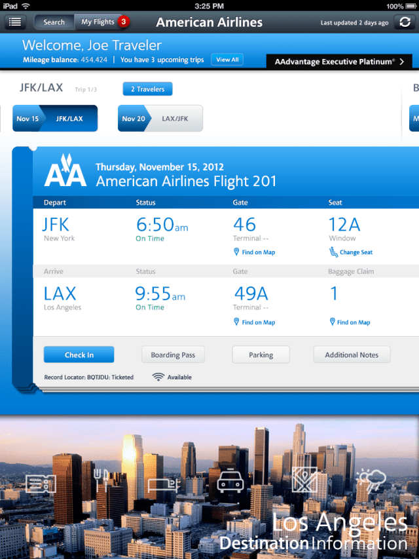The image size is (419, 559).
Task: Tap the JFK/LAX Trip 1/3 heading
Action: pos(58,88)
